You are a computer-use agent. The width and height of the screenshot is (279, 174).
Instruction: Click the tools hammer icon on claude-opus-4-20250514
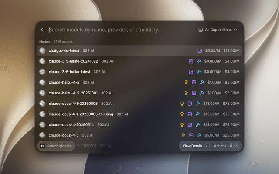click(197, 125)
